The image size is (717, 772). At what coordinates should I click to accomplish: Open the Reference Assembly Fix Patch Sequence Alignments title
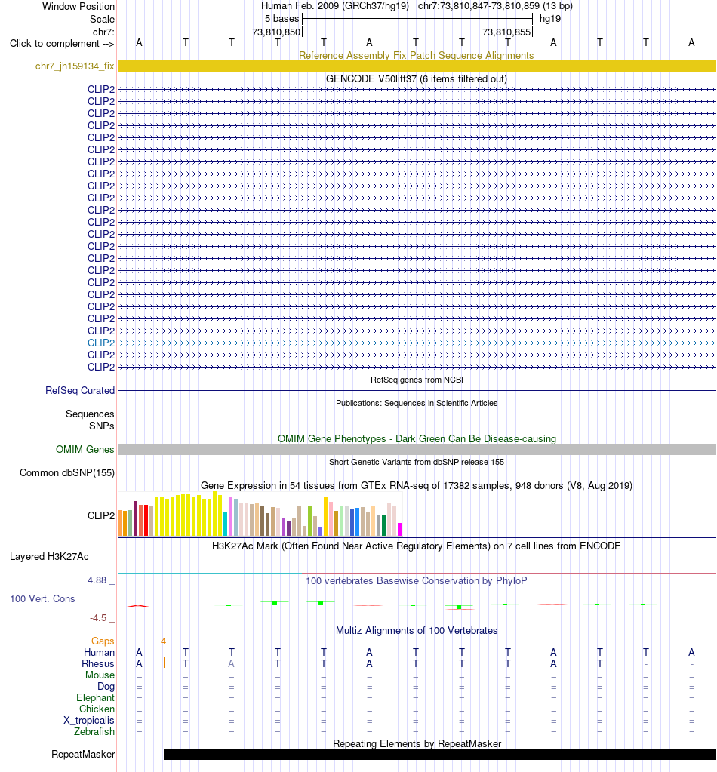click(417, 55)
